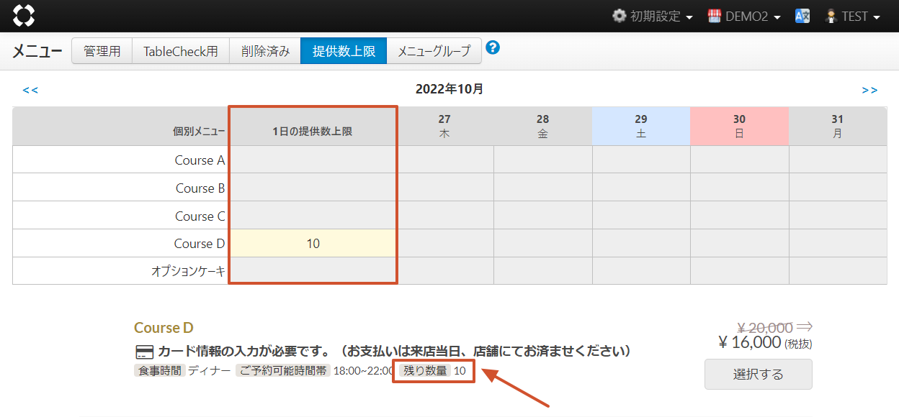899x417 pixels.
Task: Click Course D cell for Sunday 30
Action: [x=740, y=244]
